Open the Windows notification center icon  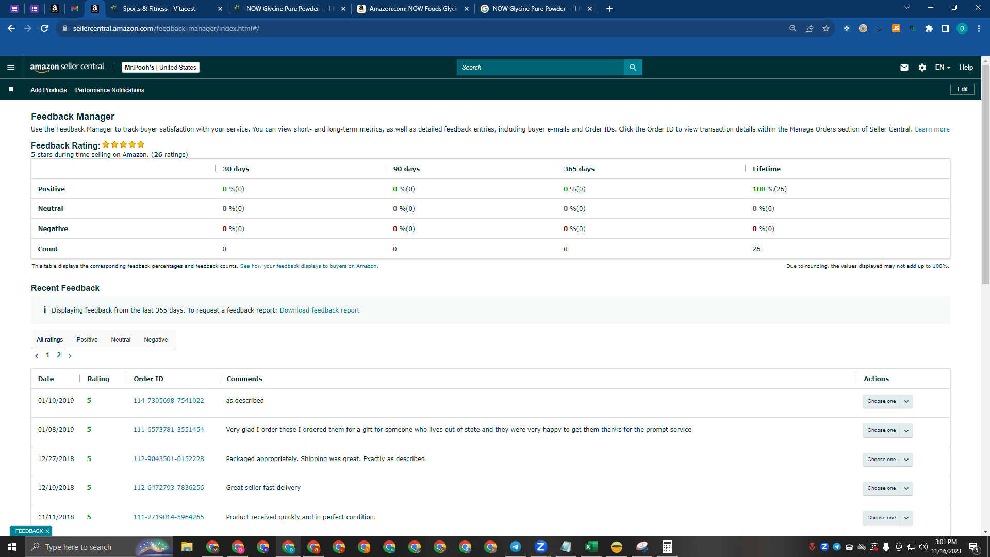point(974,547)
